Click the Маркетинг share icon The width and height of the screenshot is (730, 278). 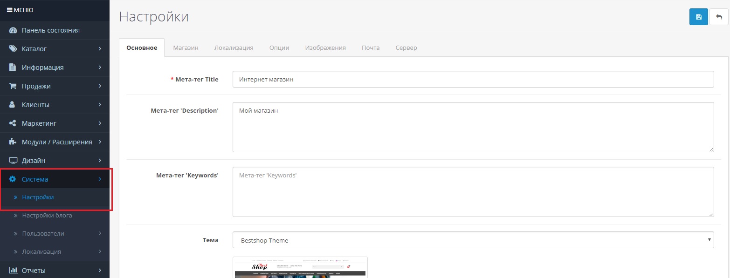(x=13, y=123)
